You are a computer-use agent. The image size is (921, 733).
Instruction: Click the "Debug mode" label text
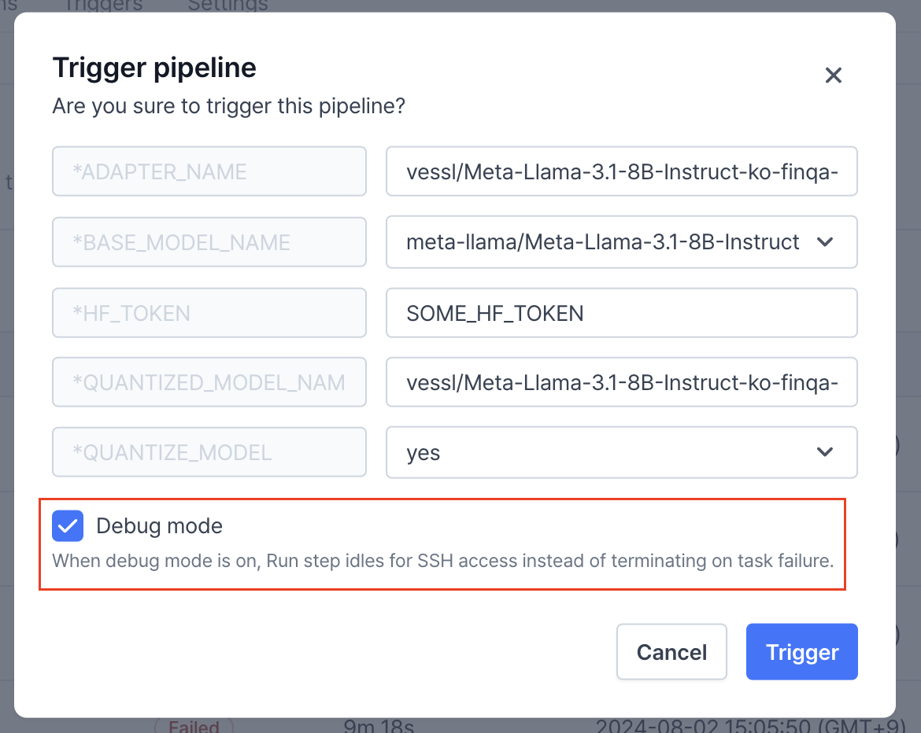coord(159,526)
